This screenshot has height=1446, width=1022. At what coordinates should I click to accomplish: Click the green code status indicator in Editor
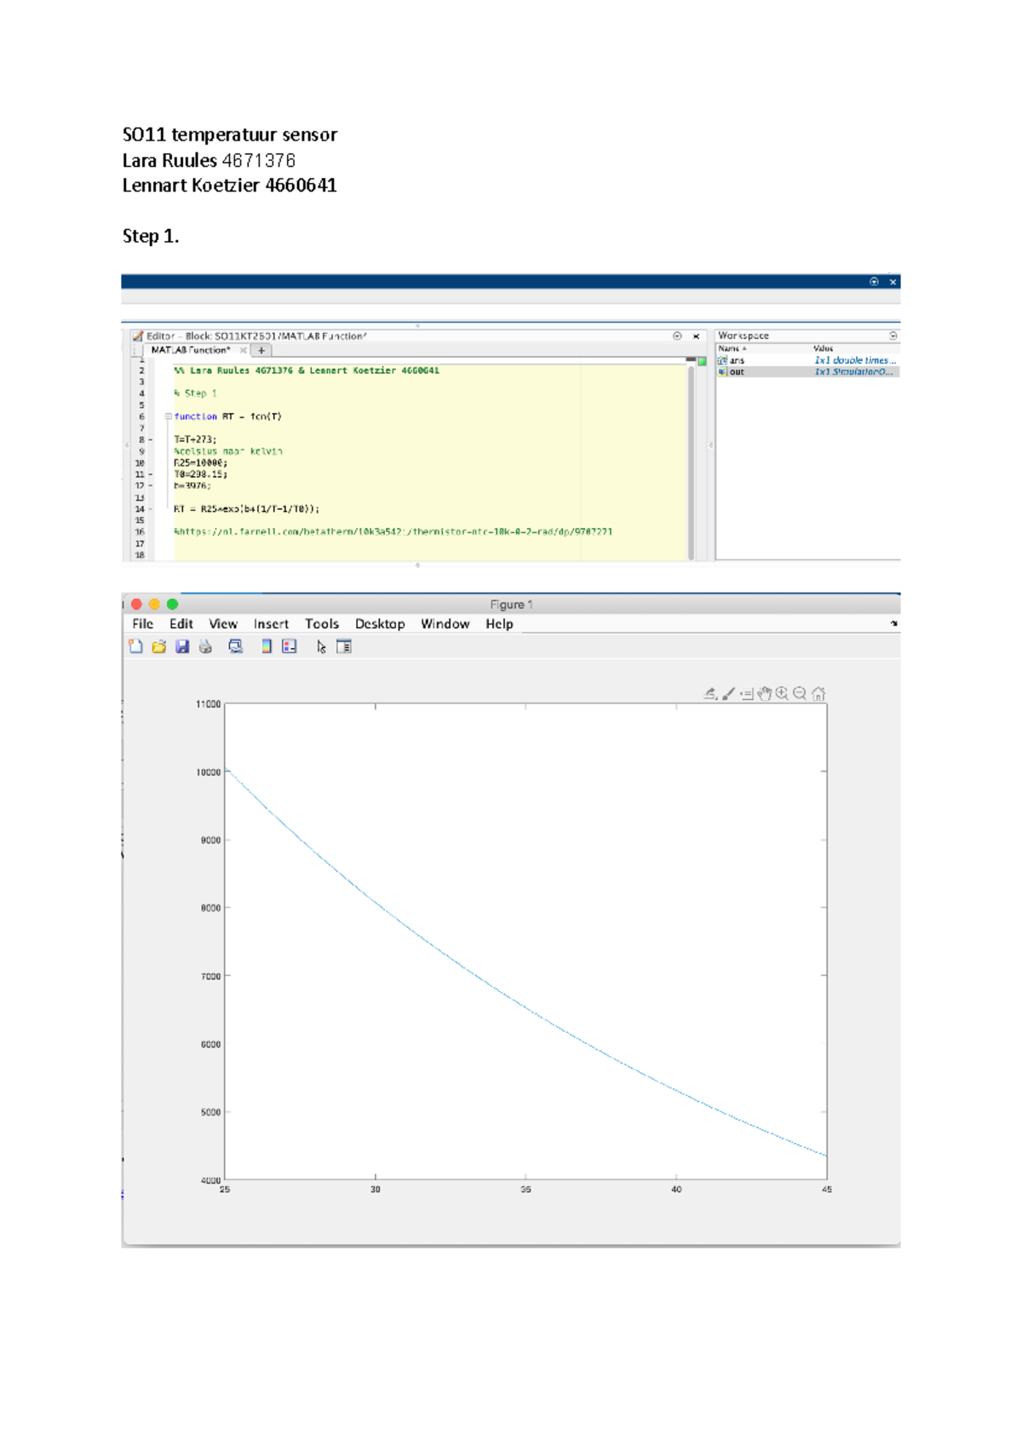(702, 362)
